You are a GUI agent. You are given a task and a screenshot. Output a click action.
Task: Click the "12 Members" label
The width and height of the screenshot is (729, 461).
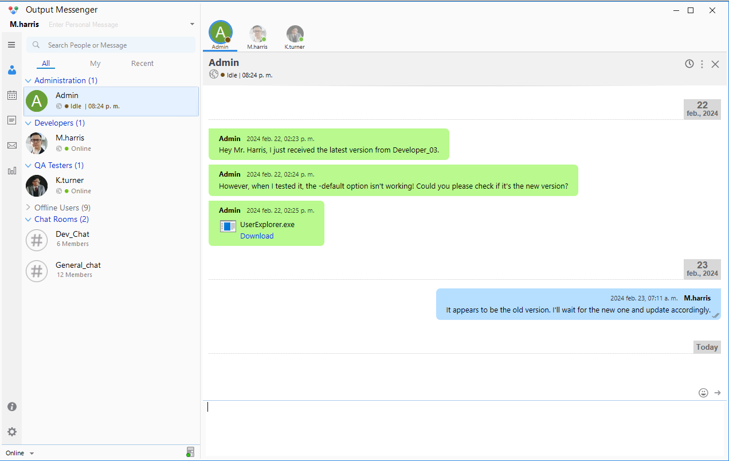click(x=75, y=275)
